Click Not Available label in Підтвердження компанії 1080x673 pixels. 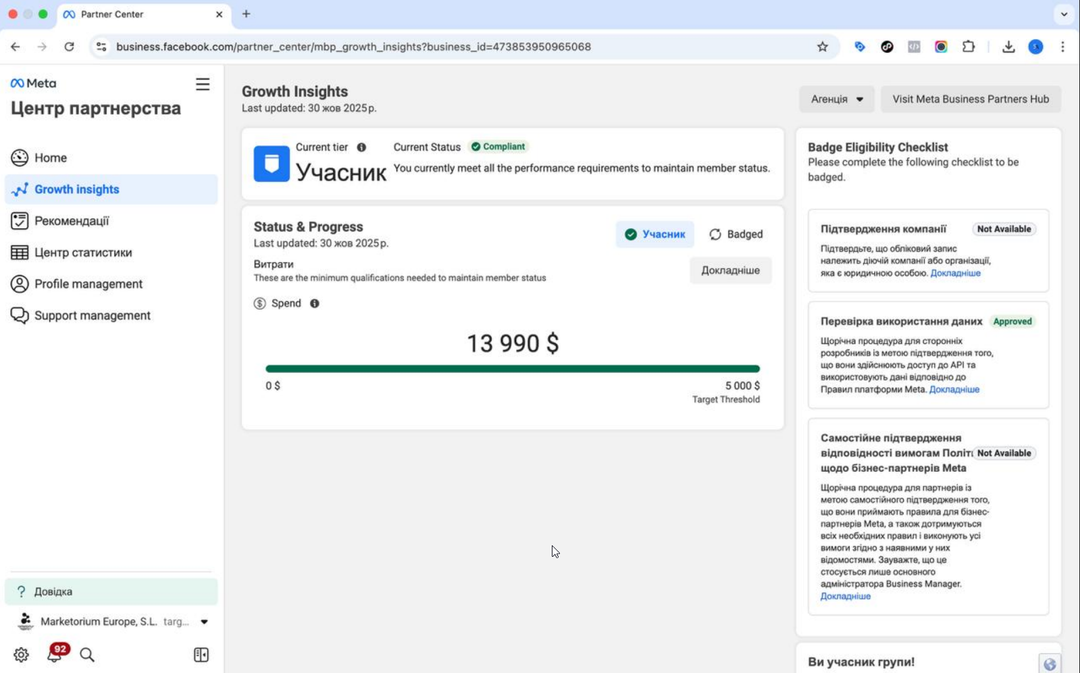click(x=1004, y=229)
